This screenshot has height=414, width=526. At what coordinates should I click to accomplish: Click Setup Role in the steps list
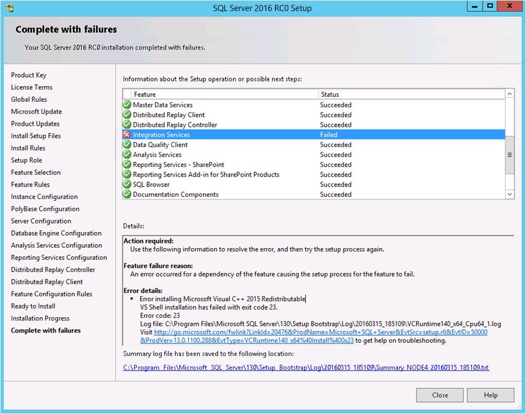pos(26,160)
